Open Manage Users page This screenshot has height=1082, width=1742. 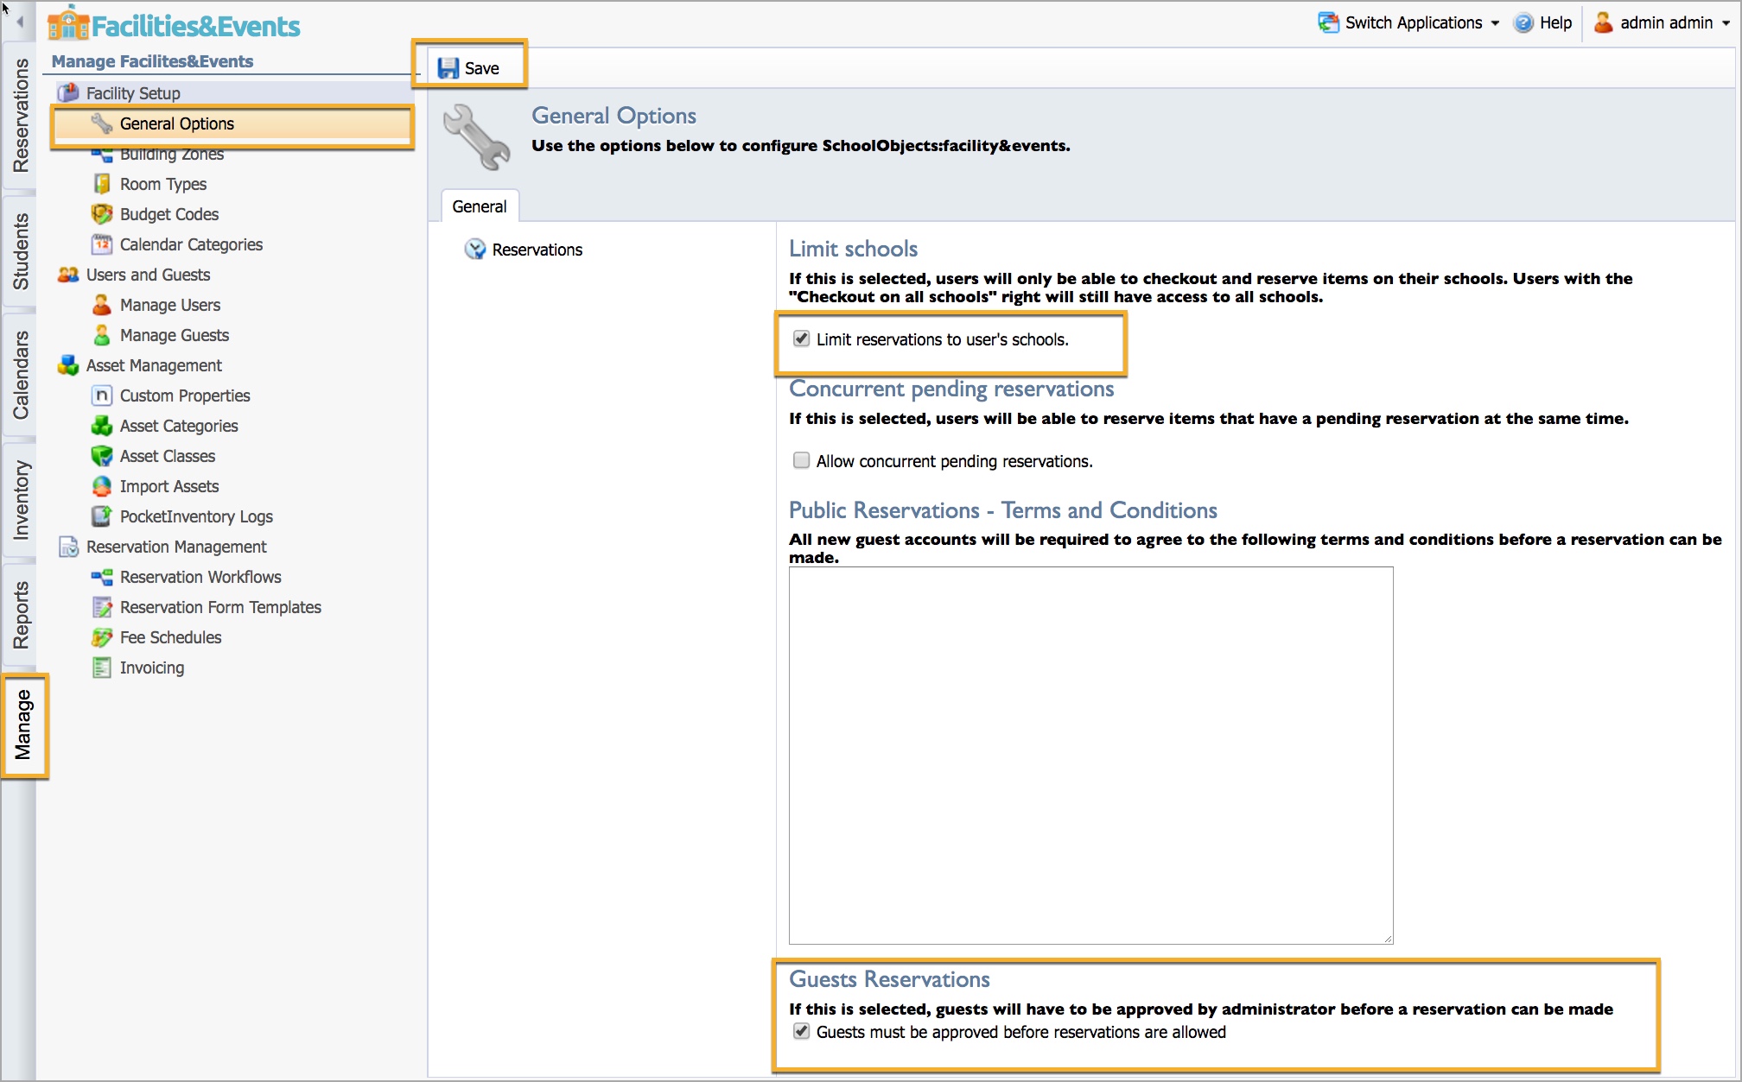tap(170, 305)
